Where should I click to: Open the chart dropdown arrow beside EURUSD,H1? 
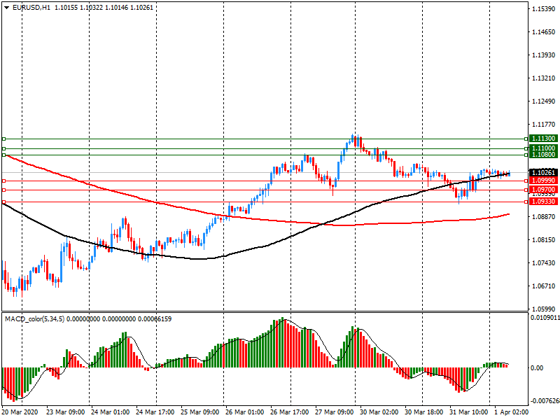7,8
